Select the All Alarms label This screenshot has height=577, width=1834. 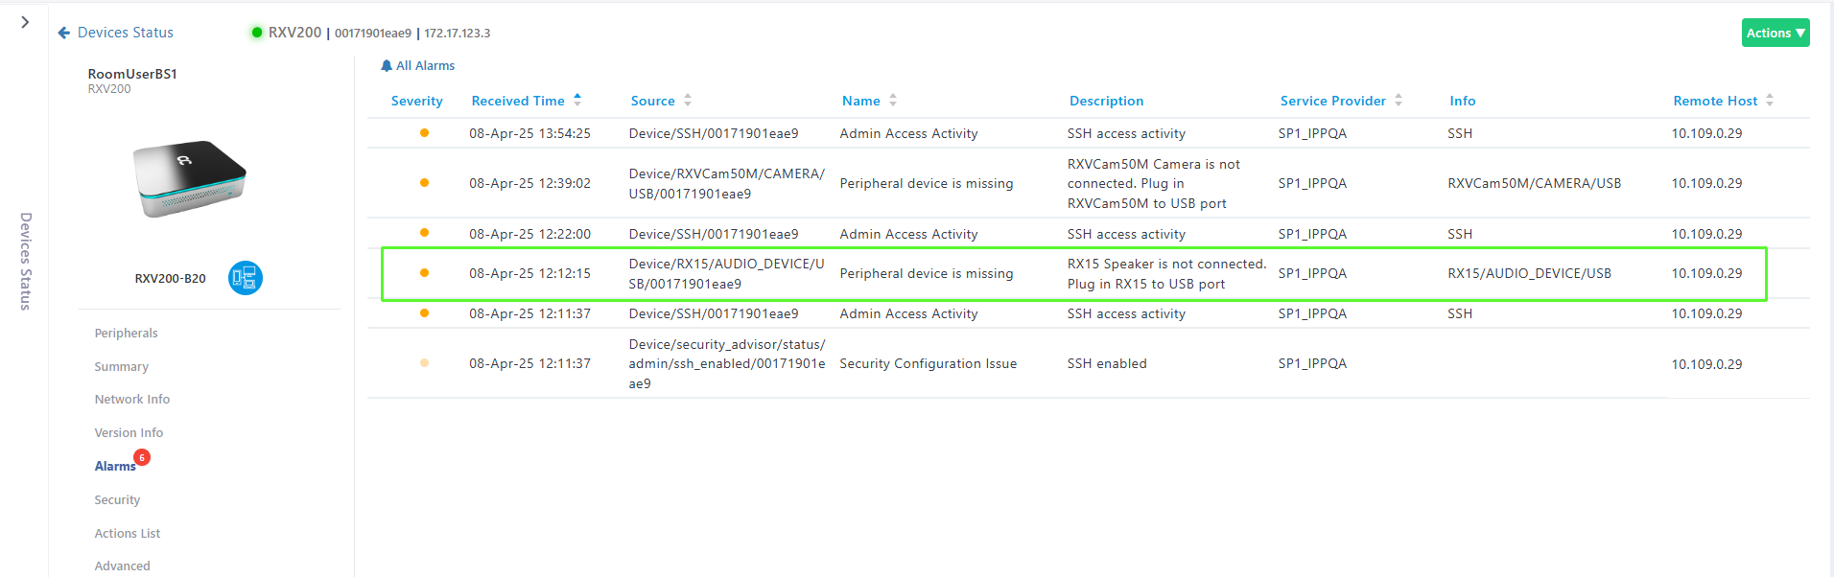click(x=425, y=65)
